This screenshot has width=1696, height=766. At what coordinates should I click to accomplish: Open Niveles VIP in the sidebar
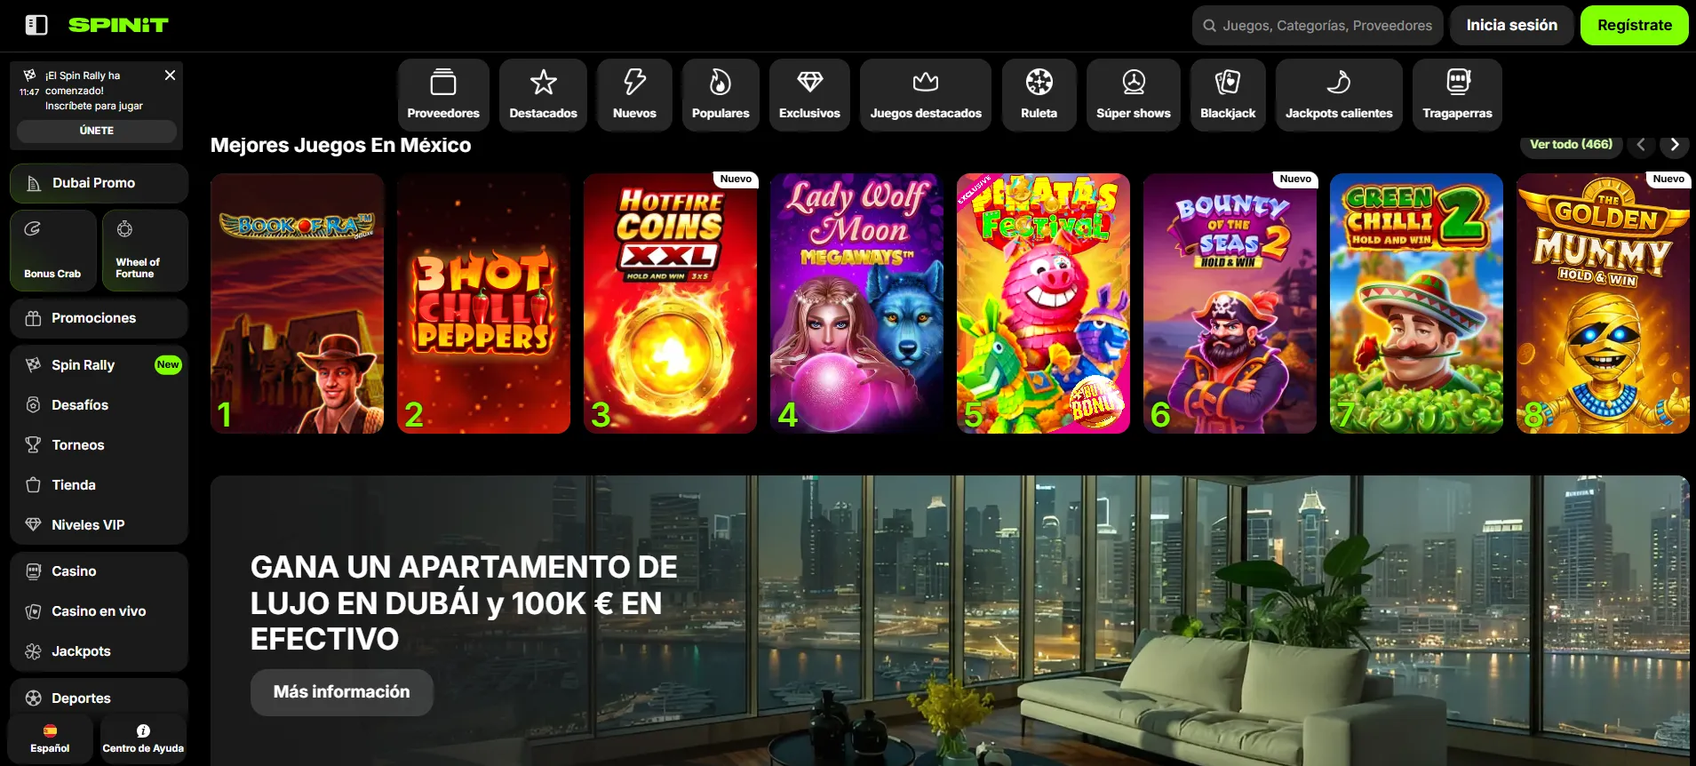point(99,525)
